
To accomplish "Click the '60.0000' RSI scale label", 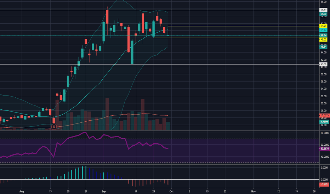I will 325,145.
